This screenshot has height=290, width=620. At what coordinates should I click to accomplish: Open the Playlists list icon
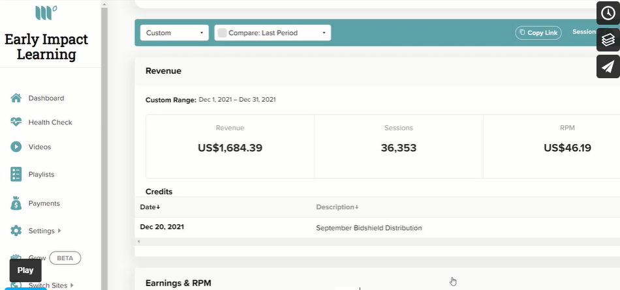(x=16, y=174)
